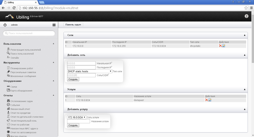Open Регистрация пользователей in the sidebar
This screenshot has width=254, height=137.
point(25,50)
